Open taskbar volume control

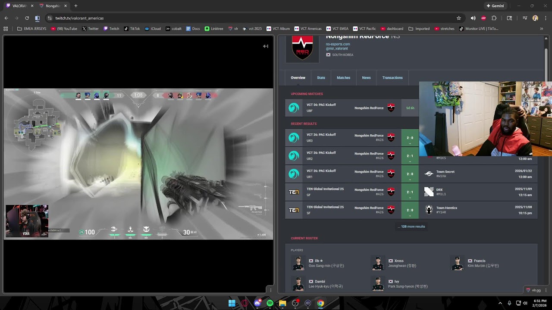pyautogui.click(x=525, y=303)
